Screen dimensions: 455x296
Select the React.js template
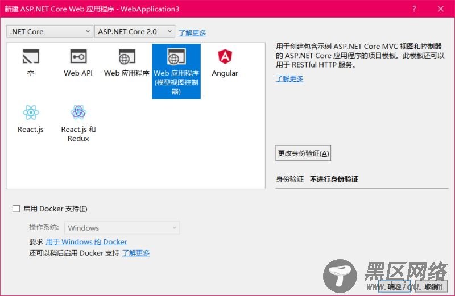(31, 119)
